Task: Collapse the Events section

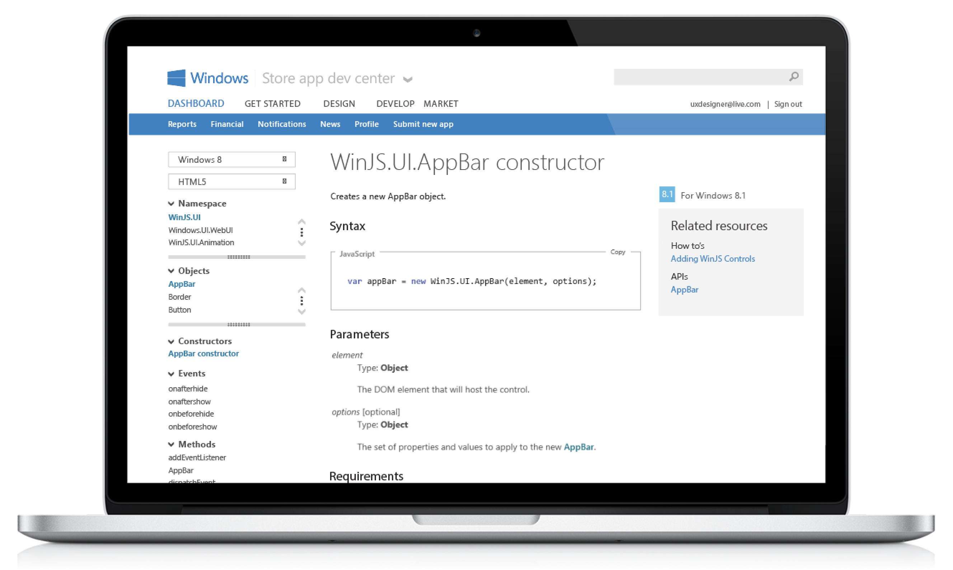Action: (171, 374)
